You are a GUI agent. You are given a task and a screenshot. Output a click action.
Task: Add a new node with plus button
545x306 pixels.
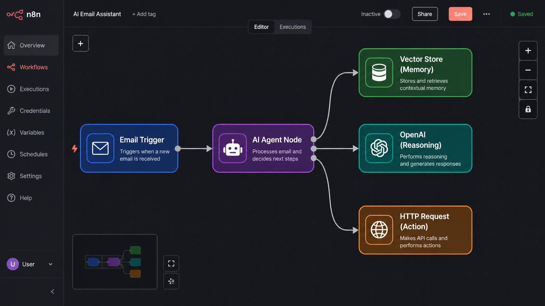[x=80, y=44]
